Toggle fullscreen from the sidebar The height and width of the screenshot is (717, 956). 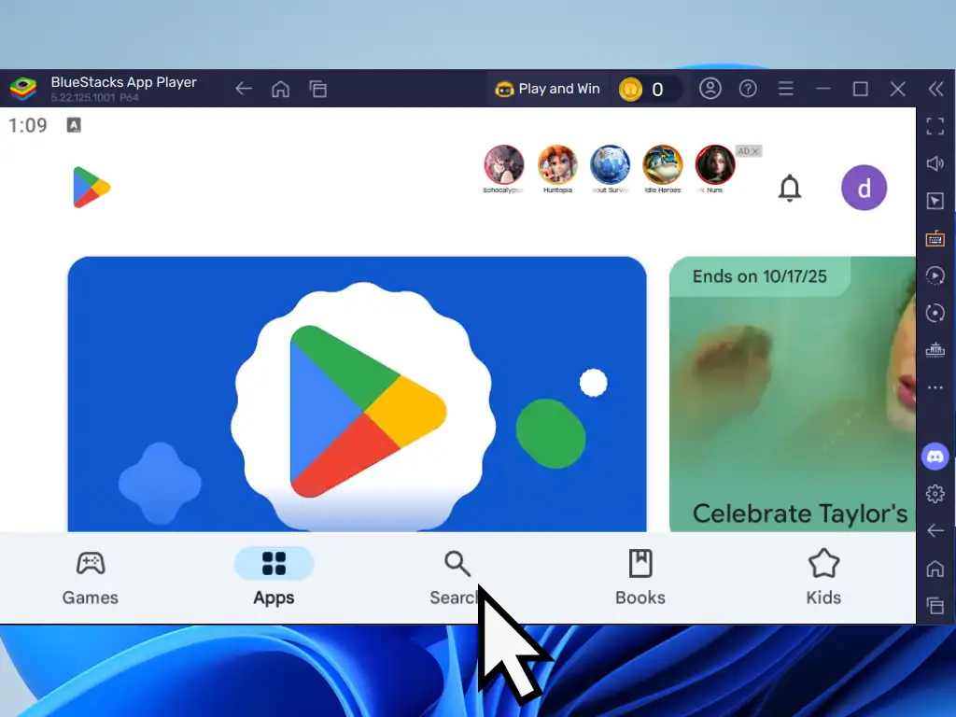[x=935, y=125]
